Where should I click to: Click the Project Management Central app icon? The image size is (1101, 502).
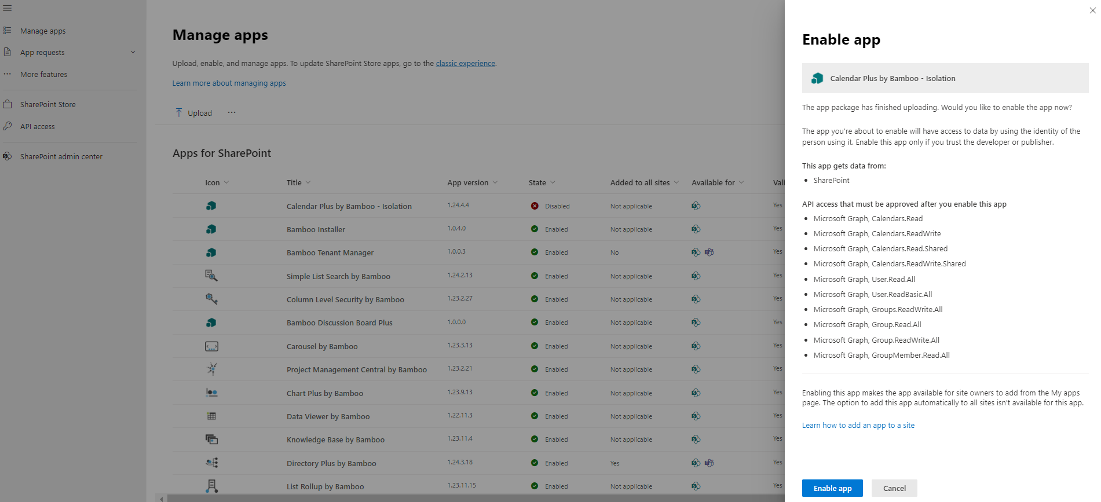tap(211, 369)
